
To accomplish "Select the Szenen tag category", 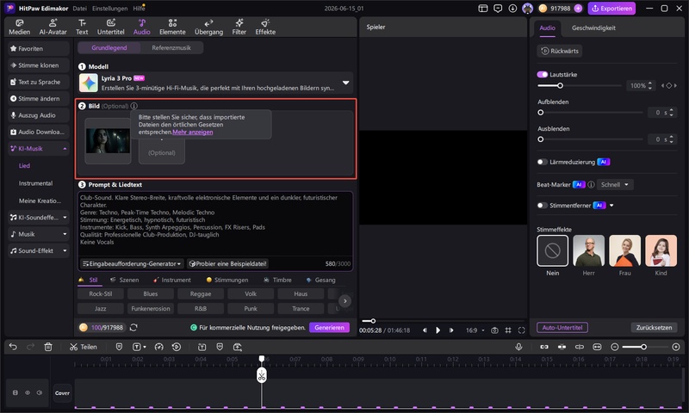I will [x=125, y=280].
